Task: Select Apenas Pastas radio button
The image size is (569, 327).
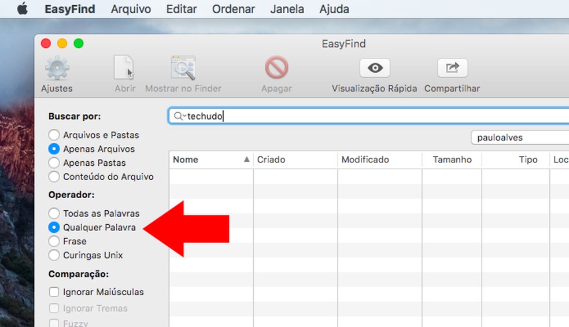Action: 54,163
